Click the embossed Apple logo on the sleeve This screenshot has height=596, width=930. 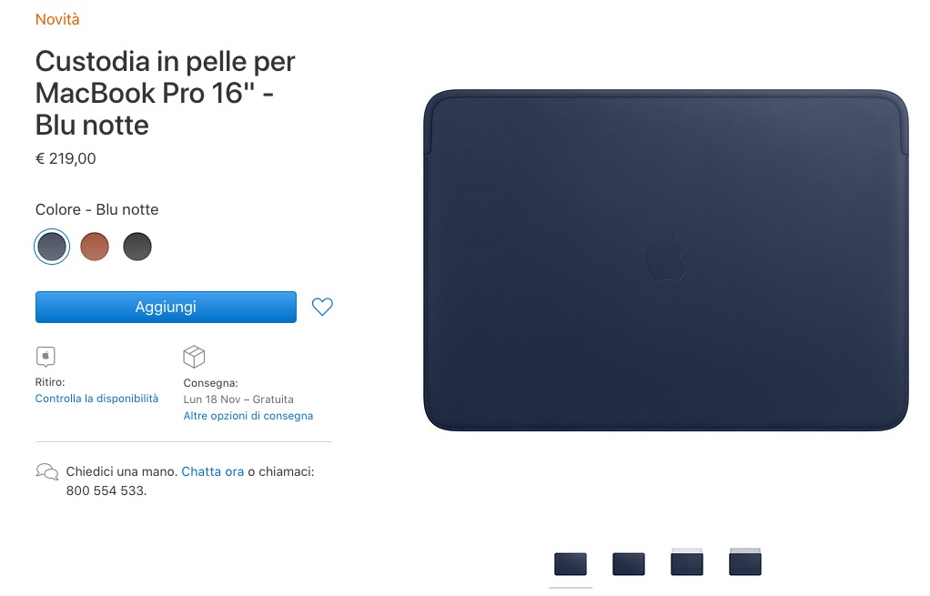coord(666,257)
